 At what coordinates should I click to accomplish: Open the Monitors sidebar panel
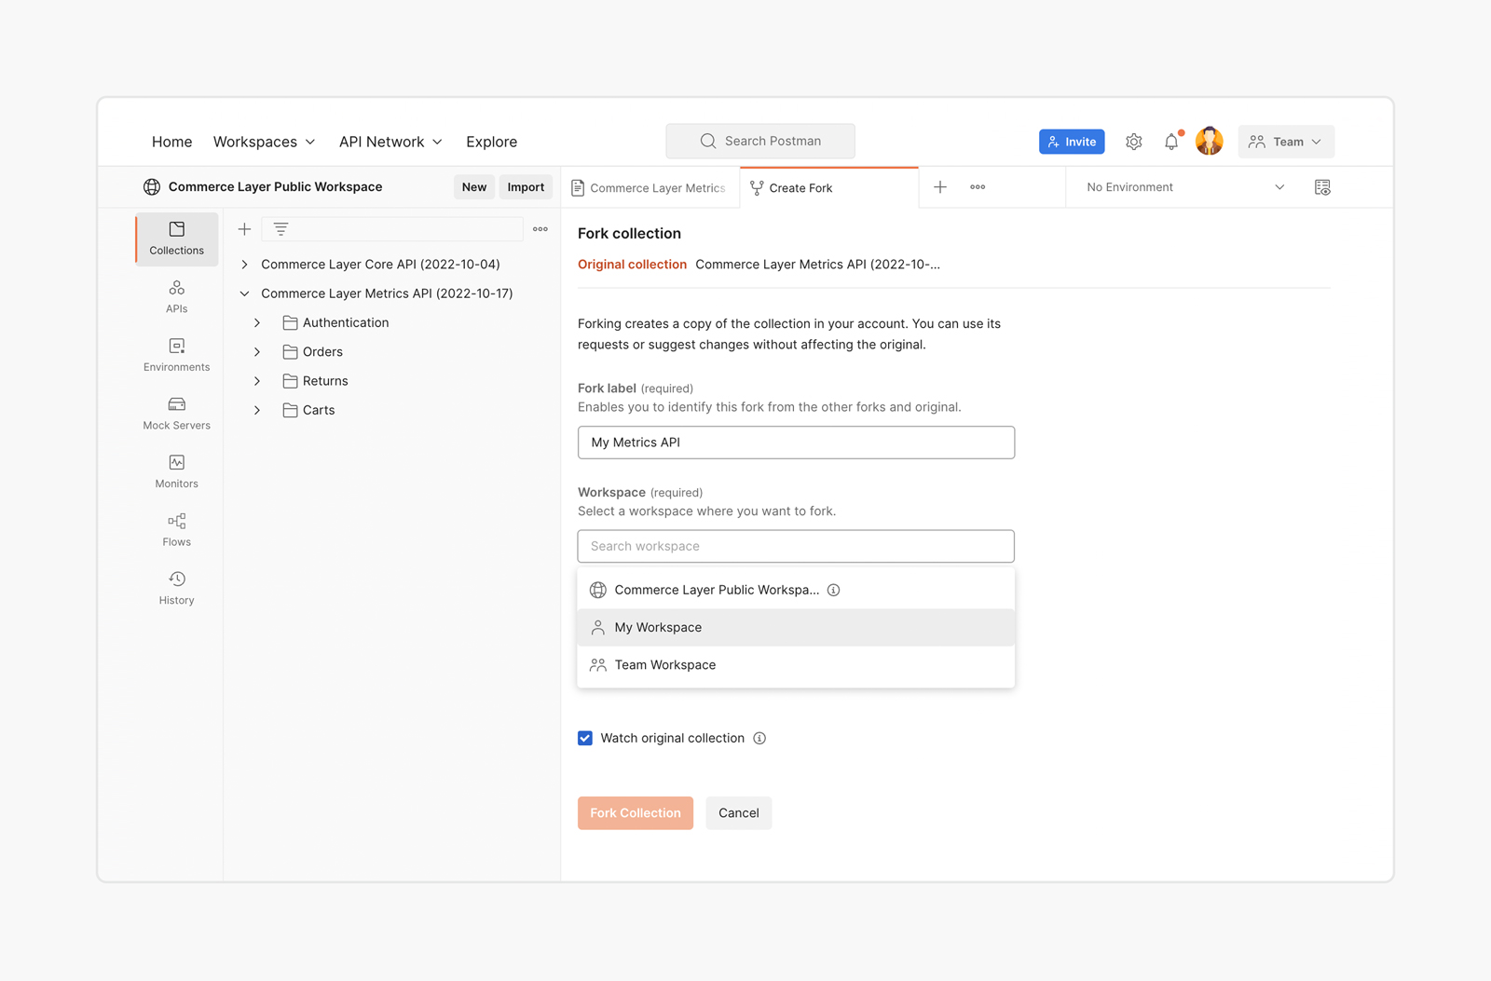pos(176,471)
